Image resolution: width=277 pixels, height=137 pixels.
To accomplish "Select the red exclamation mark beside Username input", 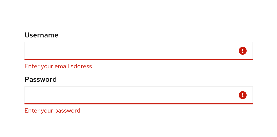I will pyautogui.click(x=243, y=51).
